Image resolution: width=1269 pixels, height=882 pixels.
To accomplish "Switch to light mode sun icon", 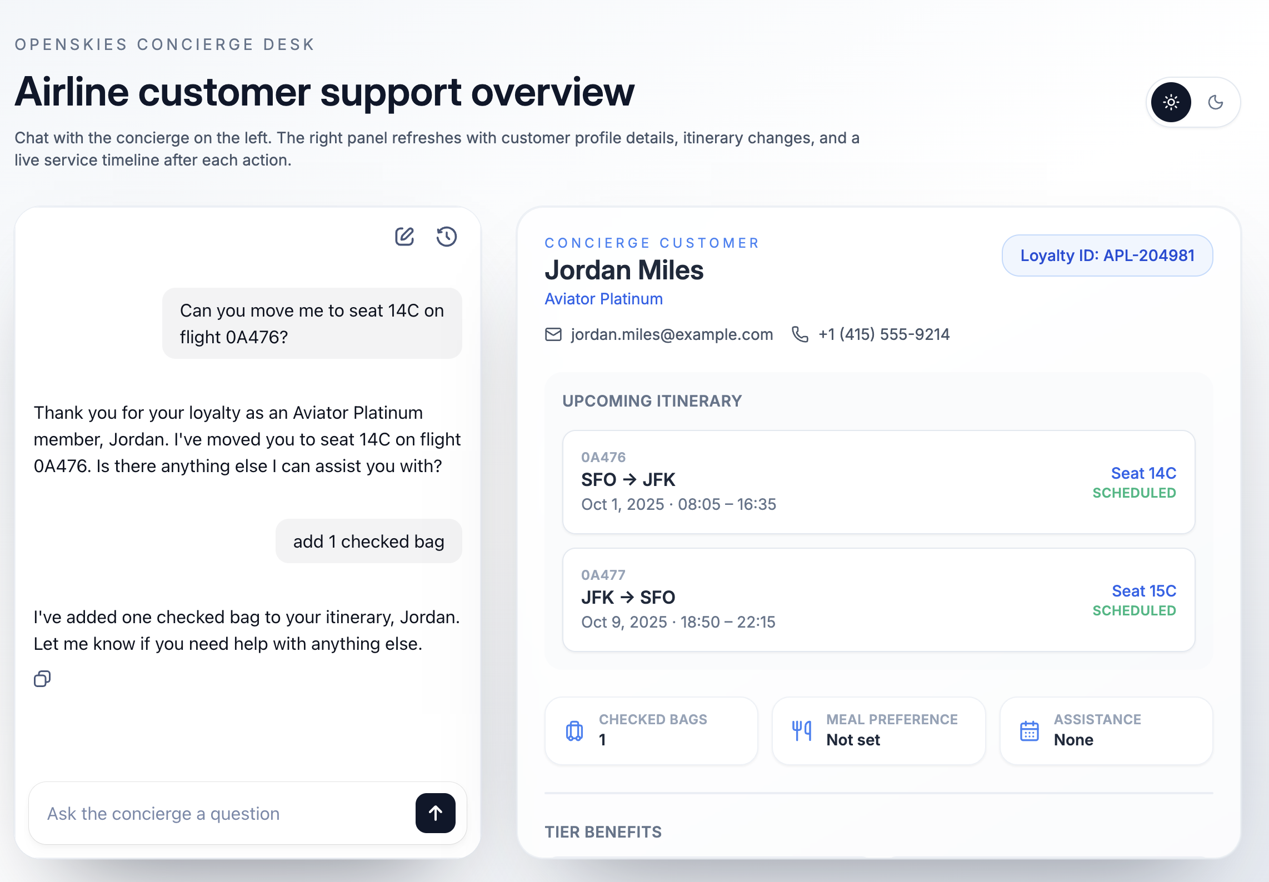I will point(1171,102).
